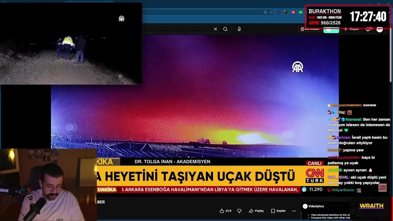Click chat username ylva355

(x=334, y=170)
